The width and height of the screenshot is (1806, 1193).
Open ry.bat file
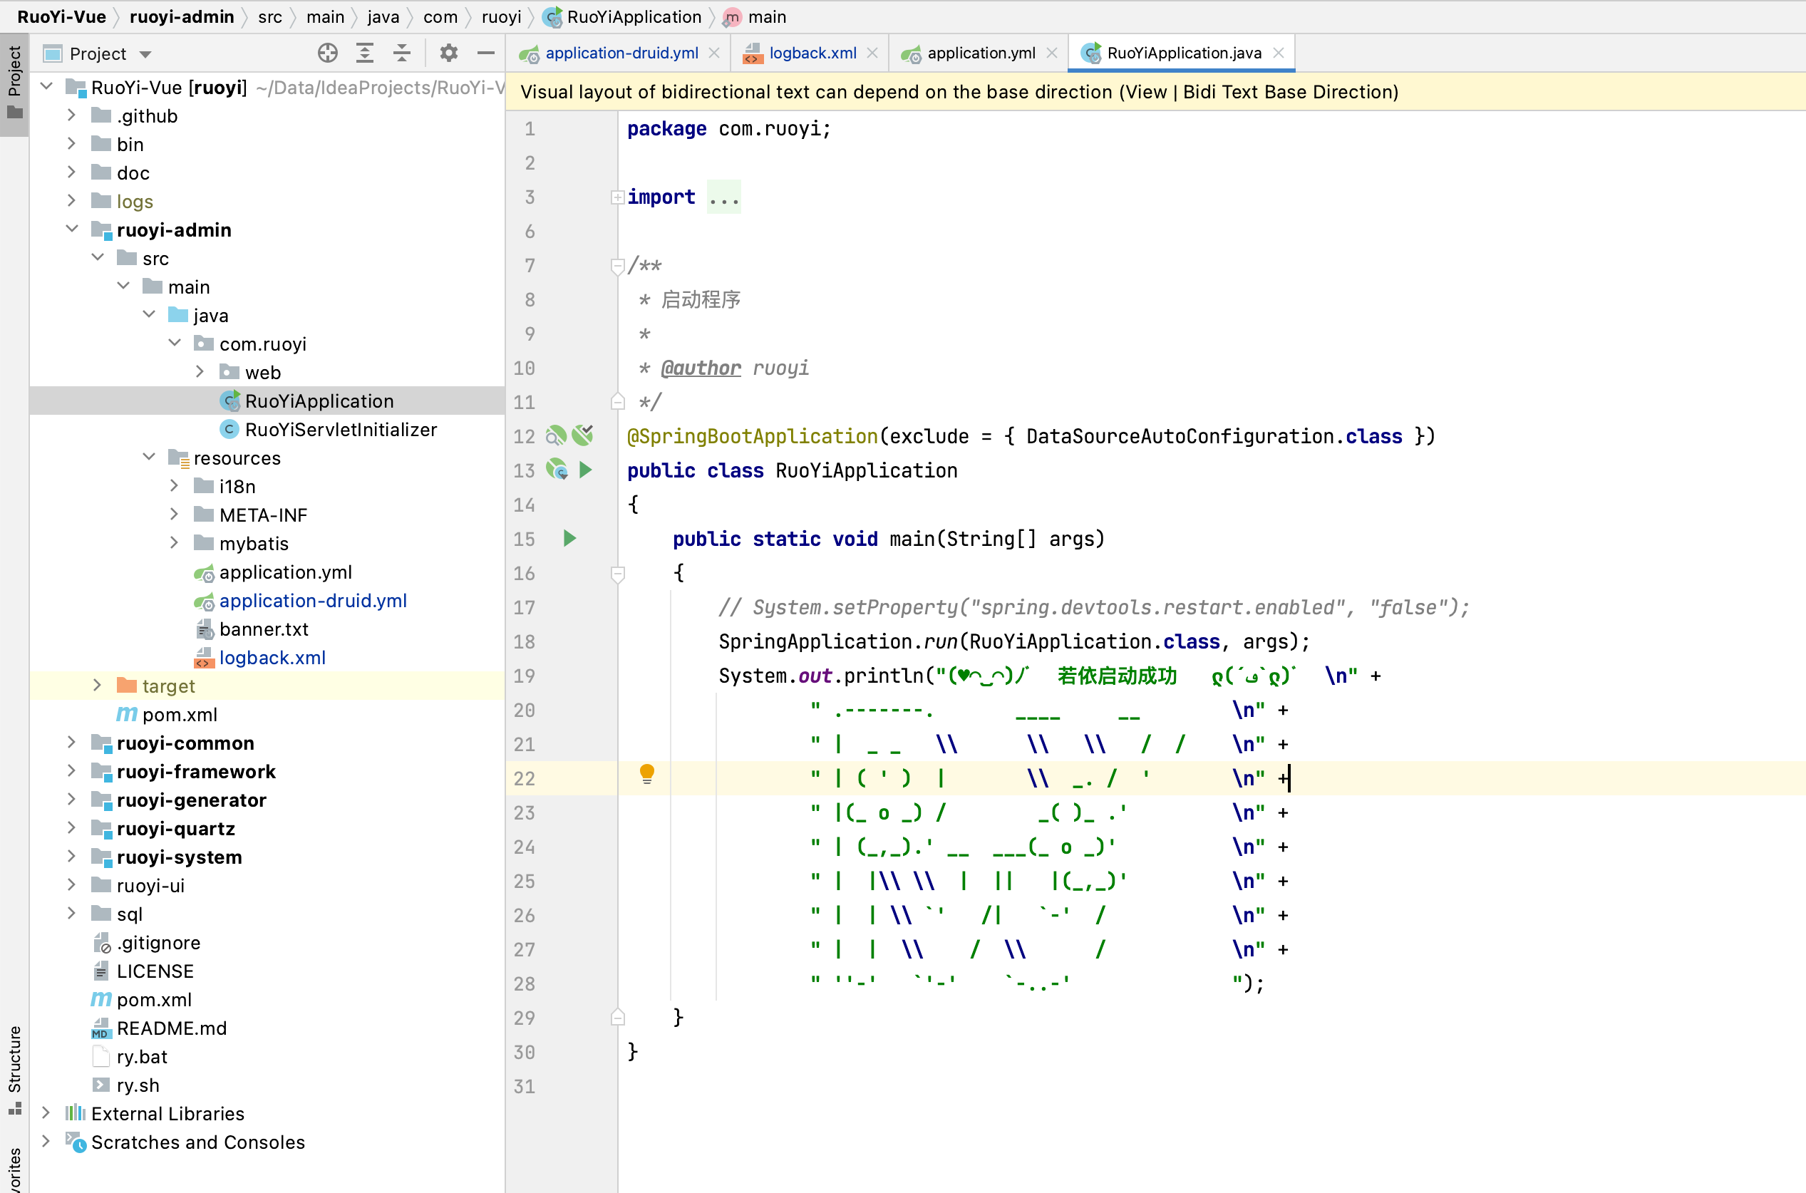coord(142,1057)
